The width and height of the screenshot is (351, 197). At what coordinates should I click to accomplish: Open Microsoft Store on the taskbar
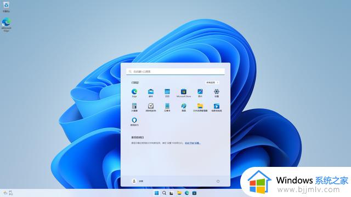click(x=194, y=193)
